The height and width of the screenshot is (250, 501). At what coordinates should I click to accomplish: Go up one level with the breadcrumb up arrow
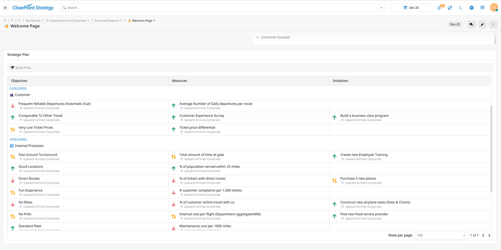[x=13, y=20]
